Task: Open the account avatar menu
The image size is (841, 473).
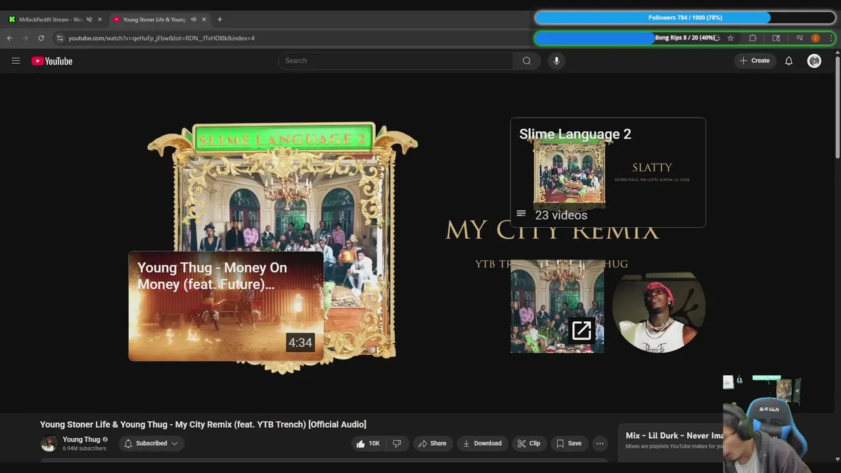Action: point(814,61)
